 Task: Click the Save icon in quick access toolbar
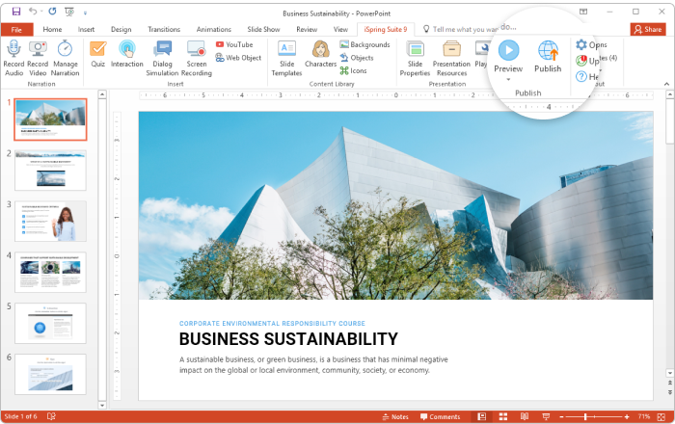[x=16, y=12]
